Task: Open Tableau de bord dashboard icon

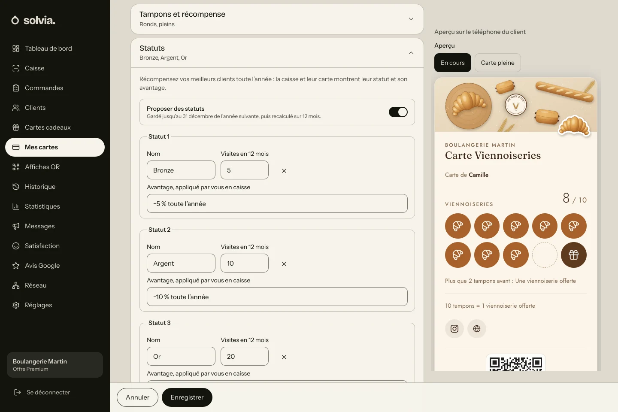Action: pos(16,48)
